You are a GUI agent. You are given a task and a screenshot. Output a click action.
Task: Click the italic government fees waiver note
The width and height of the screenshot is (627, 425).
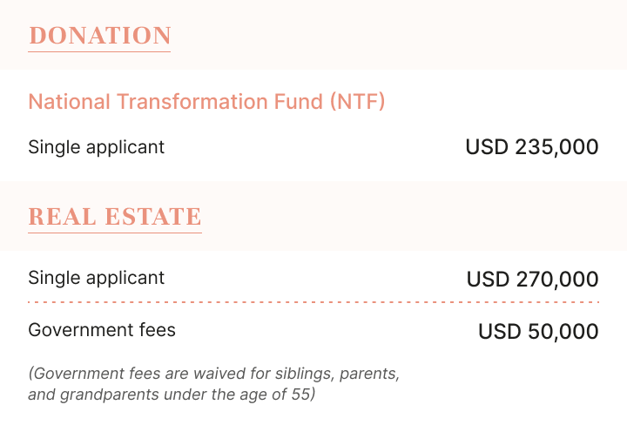pos(214,384)
